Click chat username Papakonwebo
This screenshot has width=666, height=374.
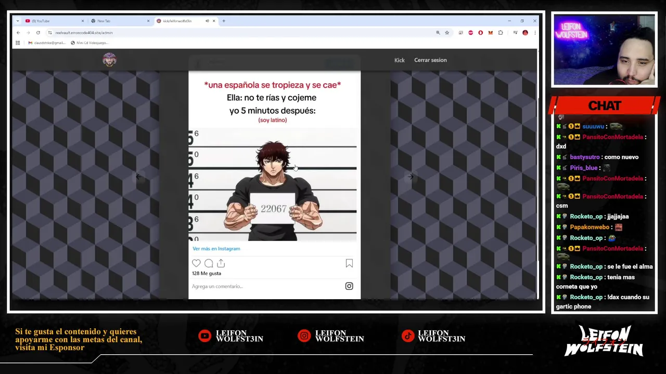click(589, 228)
